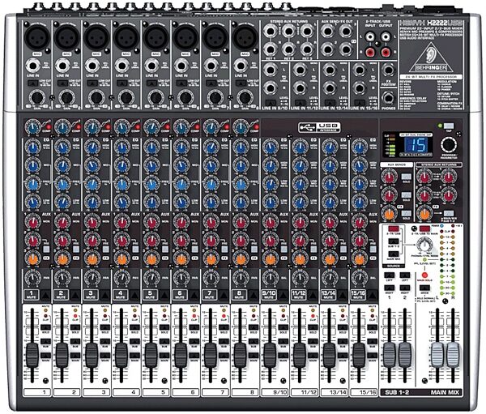Click the channel 6 EQ LOW knob
486x414 pixels.
pyautogui.click(x=181, y=203)
